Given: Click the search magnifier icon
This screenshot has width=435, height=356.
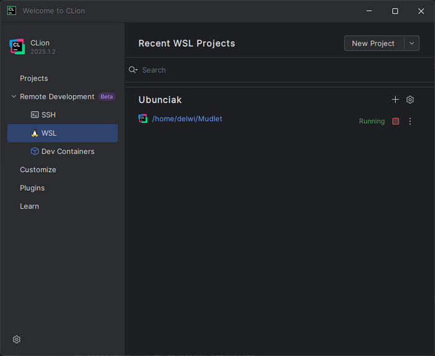Looking at the screenshot, I should (x=133, y=70).
